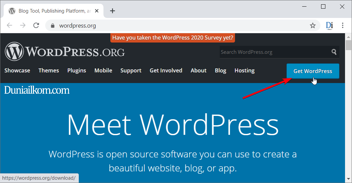Click the padlock site security icon
This screenshot has height=183, width=352.
[53, 26]
